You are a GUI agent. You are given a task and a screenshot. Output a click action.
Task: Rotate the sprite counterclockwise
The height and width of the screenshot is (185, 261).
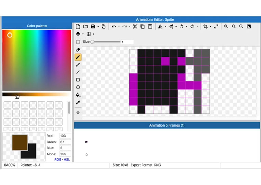181,26
